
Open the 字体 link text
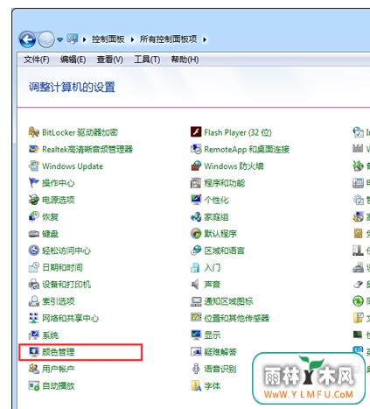[213, 386]
